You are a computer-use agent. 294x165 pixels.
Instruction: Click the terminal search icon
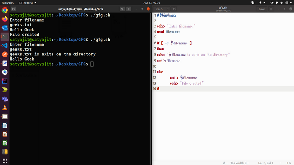122,9
